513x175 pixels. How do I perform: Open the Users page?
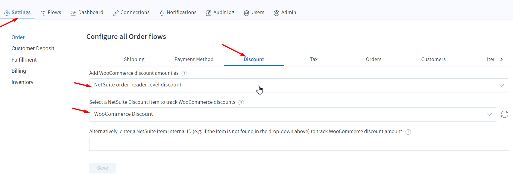(254, 13)
